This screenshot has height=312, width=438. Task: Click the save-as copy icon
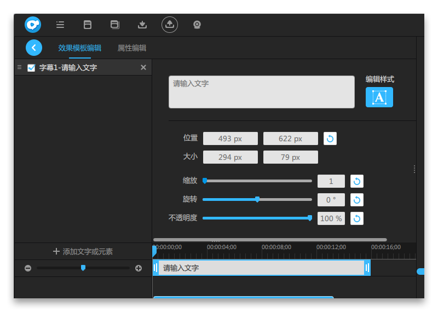pyautogui.click(x=115, y=25)
